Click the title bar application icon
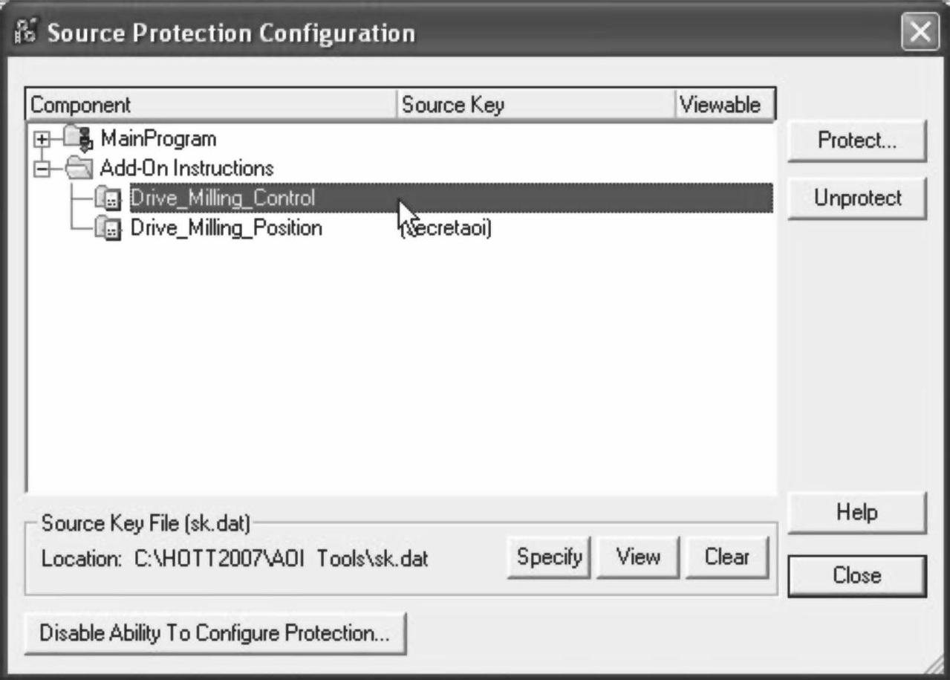This screenshot has height=680, width=950. coord(25,34)
